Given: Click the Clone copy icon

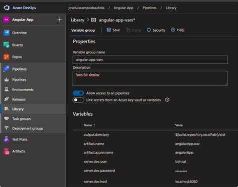Looking at the screenshot, I should point(128,30).
